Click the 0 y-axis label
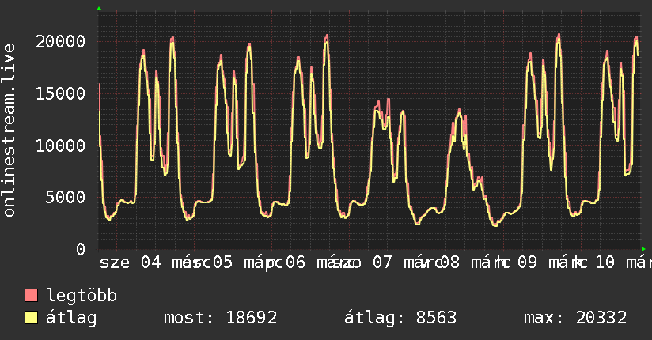652x340 pixels. pos(81,249)
